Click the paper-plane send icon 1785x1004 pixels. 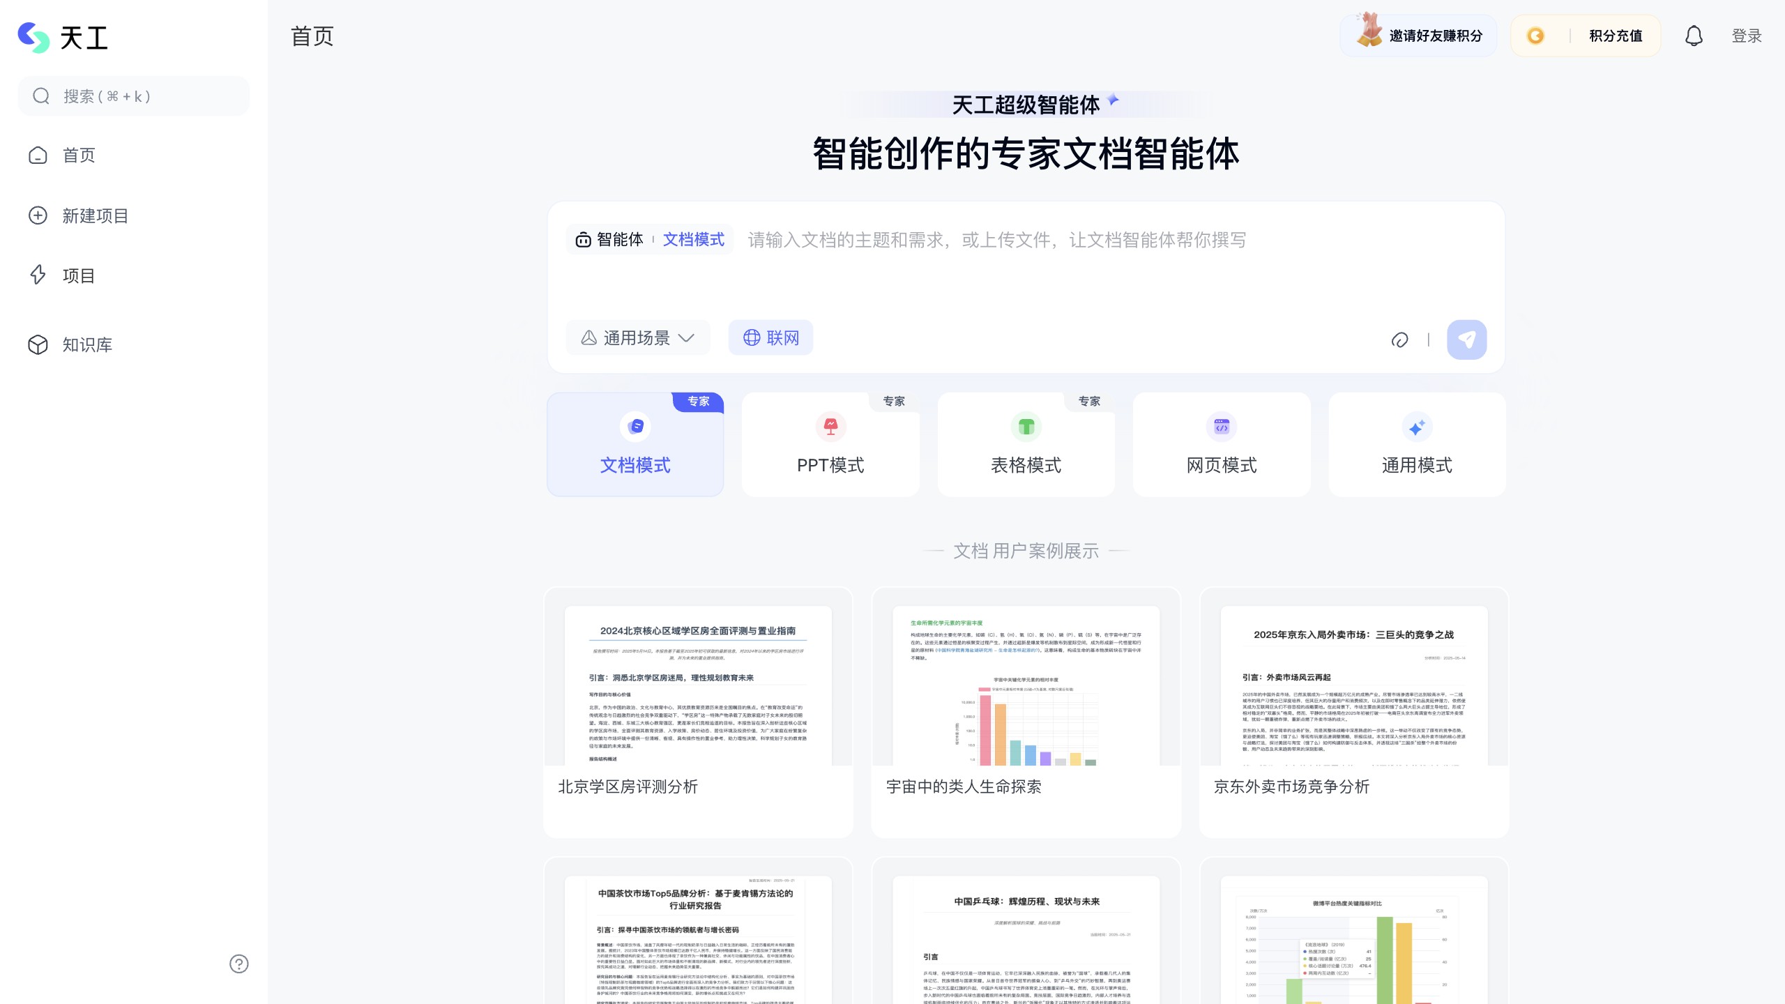(1467, 339)
